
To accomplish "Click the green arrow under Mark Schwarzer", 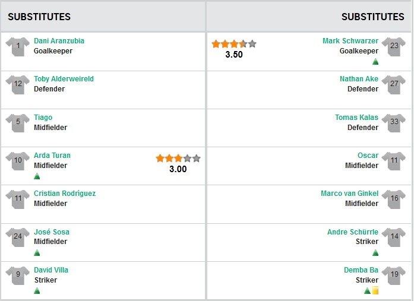I will tap(375, 62).
